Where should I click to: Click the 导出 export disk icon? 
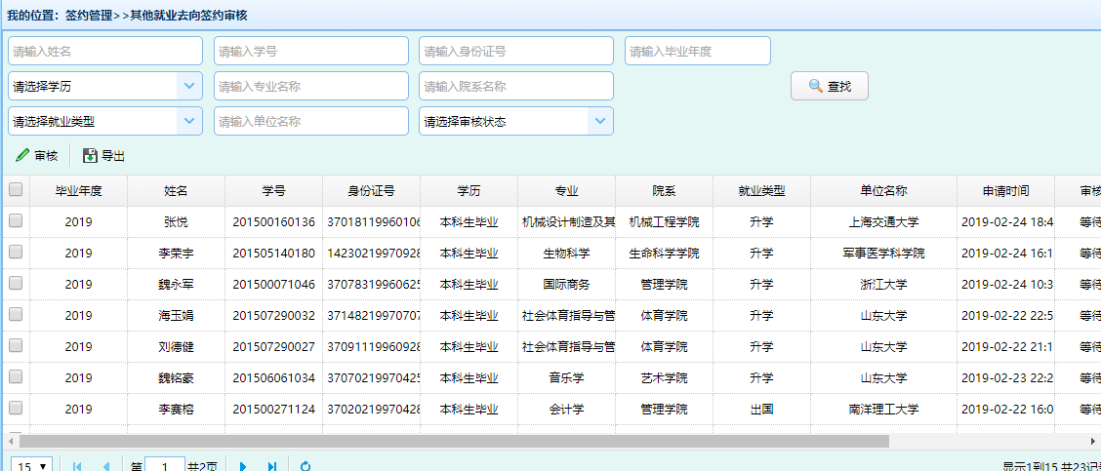[x=90, y=156]
